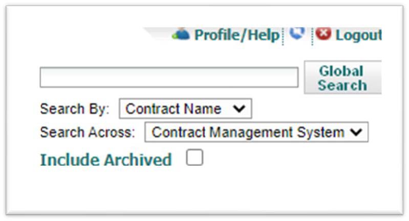Select the Contract Name text in the dropdown
This screenshot has height=221, width=409.
pyautogui.click(x=174, y=108)
